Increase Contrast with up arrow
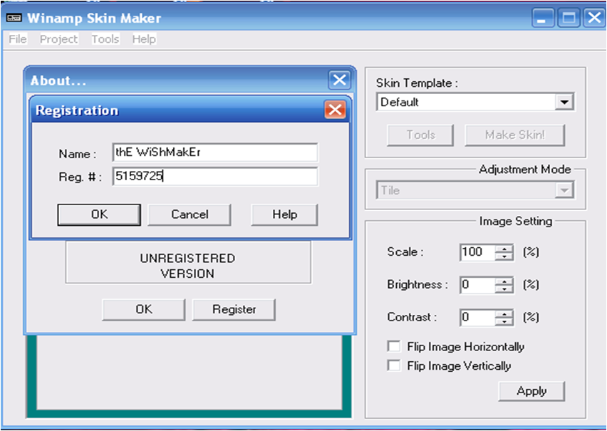Viewport: 607px width, 431px height. (504, 313)
